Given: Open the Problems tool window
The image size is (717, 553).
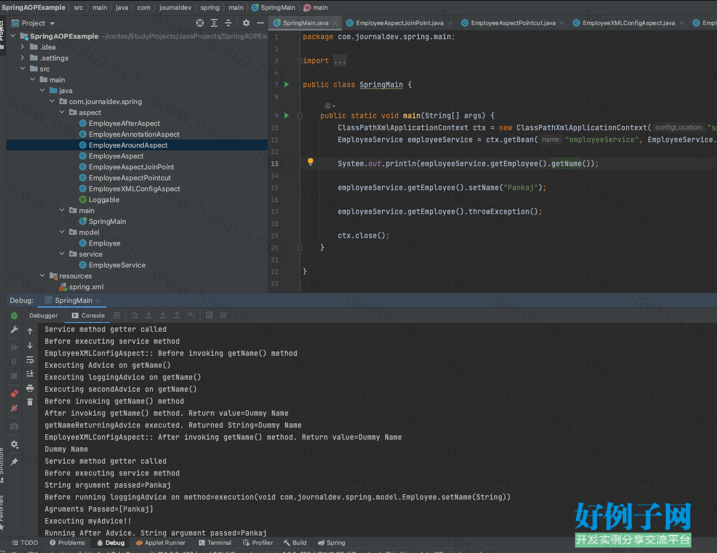Looking at the screenshot, I should point(67,543).
